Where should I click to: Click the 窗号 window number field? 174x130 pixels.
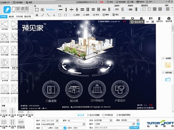[77, 121]
